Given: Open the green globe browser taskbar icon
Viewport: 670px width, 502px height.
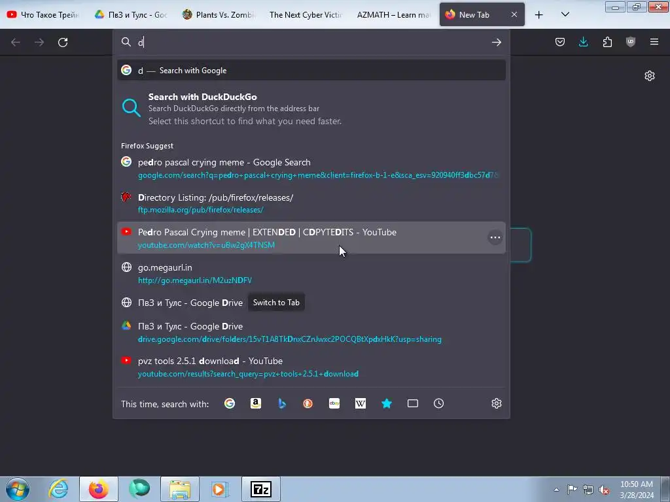Looking at the screenshot, I should click(x=139, y=489).
